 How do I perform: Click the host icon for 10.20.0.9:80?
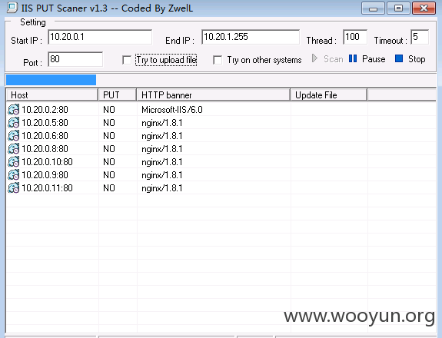pyautogui.click(x=13, y=175)
